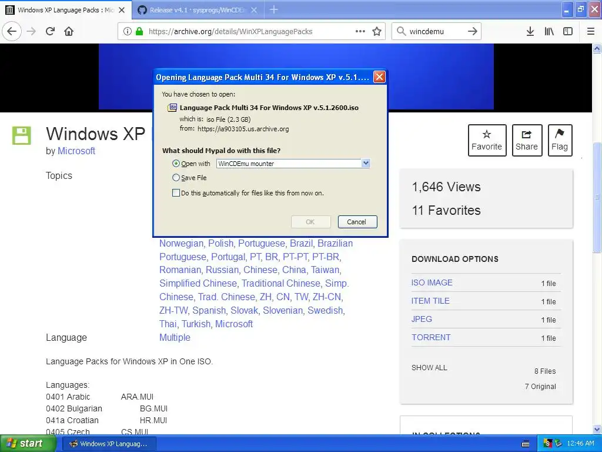The height and width of the screenshot is (452, 602).
Task: Click SHOW ALL files link
Action: 429,368
